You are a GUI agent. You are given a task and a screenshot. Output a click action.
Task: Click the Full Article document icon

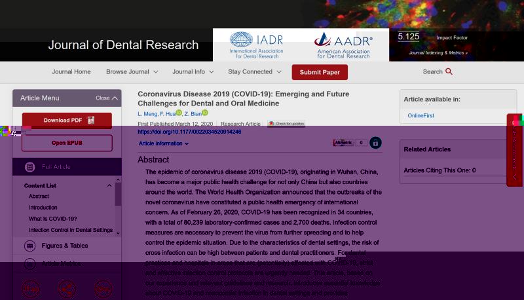(x=29, y=167)
